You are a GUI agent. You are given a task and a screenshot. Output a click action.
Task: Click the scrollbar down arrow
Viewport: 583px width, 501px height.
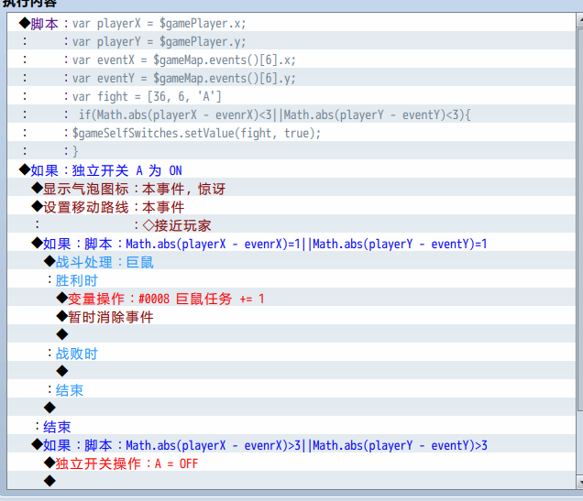[x=579, y=482]
